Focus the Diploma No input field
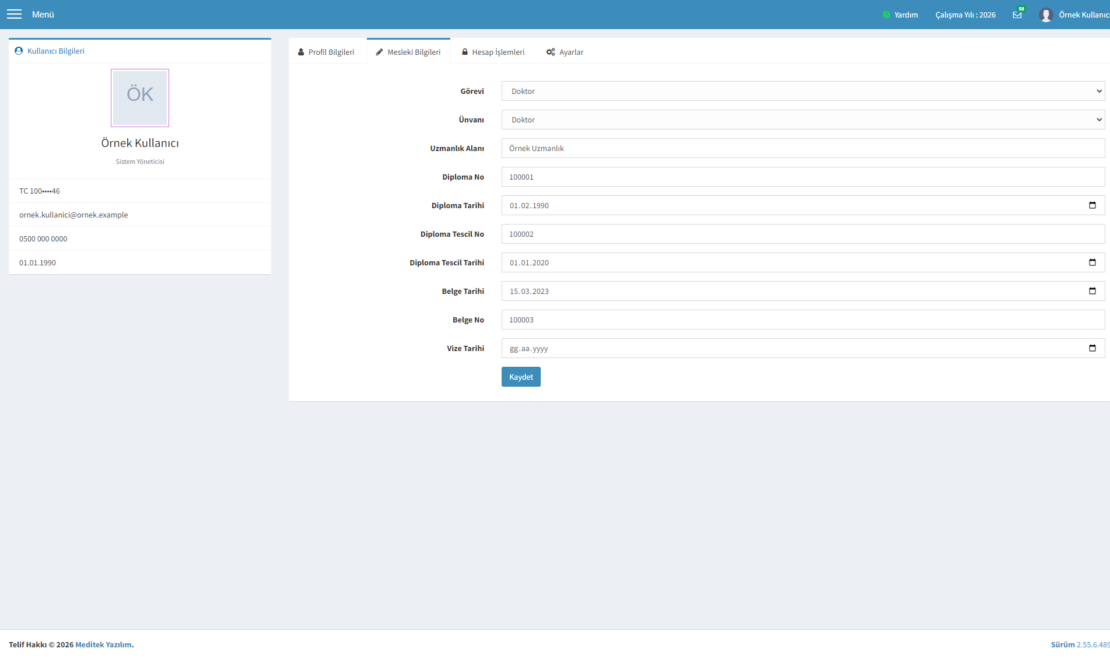Viewport: 1110px width, 659px height. coord(803,177)
